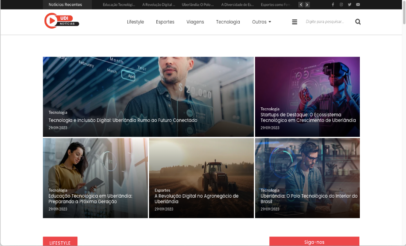Open the Twitter social icon

point(350,5)
